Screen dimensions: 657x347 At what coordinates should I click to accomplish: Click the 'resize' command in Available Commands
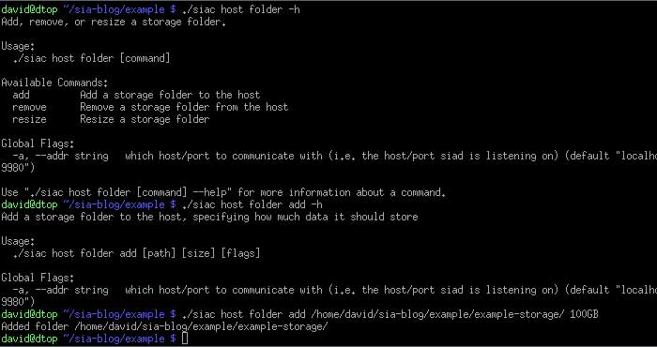coord(29,119)
